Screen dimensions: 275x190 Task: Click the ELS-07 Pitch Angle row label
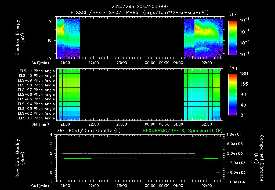(37, 90)
